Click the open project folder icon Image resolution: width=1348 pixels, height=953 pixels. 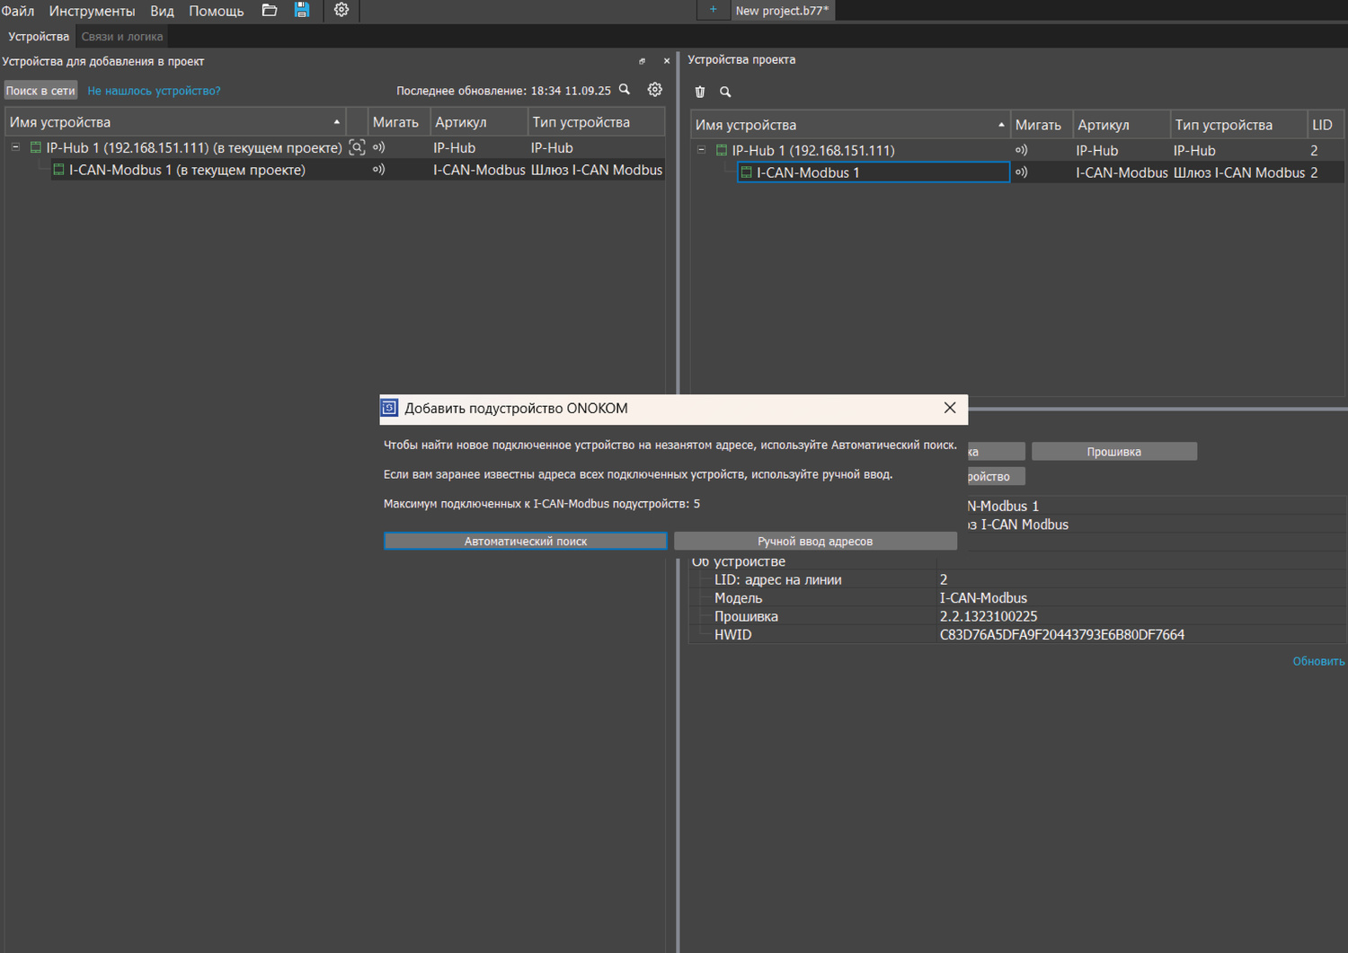click(270, 11)
